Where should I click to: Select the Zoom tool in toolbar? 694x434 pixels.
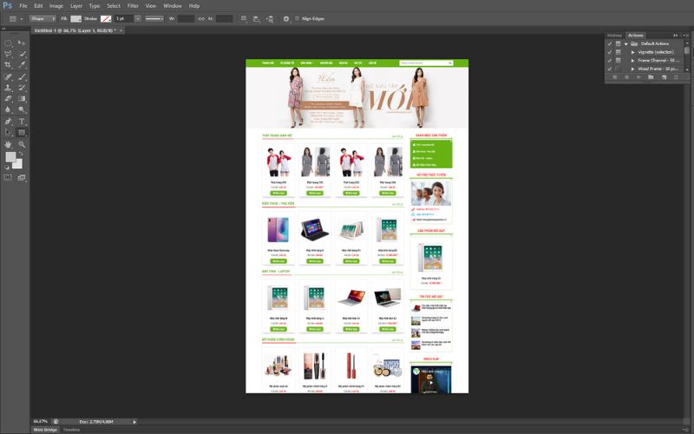point(22,144)
